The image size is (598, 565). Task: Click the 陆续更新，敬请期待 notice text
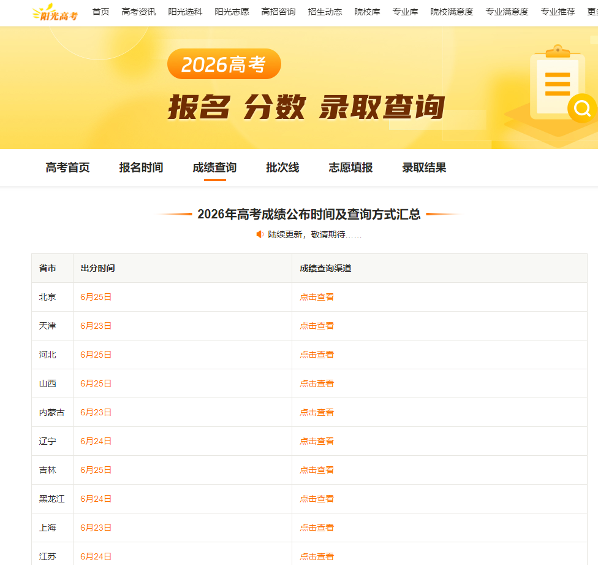(x=315, y=234)
